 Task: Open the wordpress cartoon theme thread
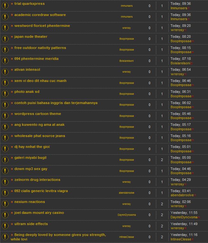37,114
